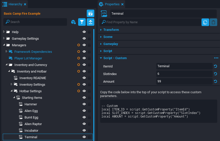Open the Script - Custom three-dot options menu
Viewport: 220px width, 141px height.
tap(216, 58)
